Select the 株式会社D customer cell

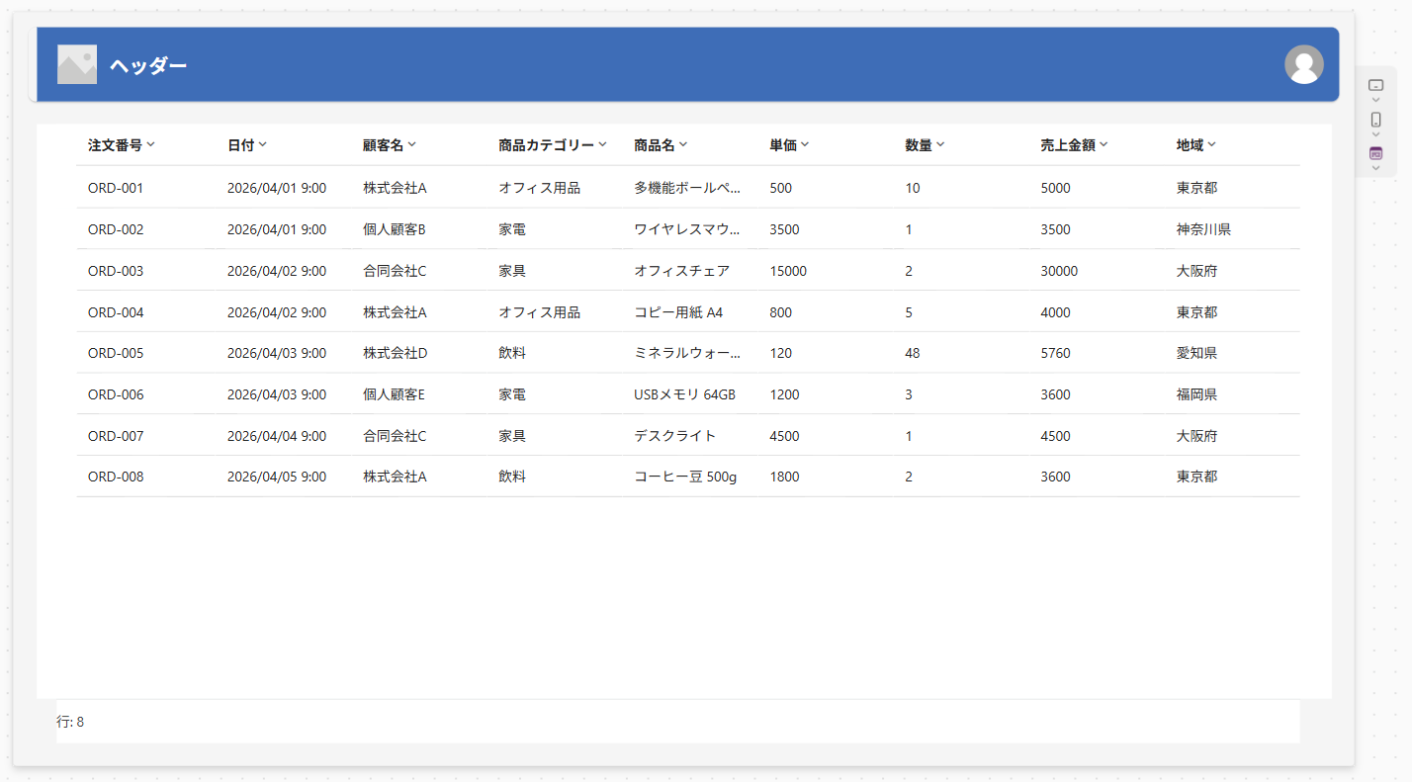(x=395, y=353)
